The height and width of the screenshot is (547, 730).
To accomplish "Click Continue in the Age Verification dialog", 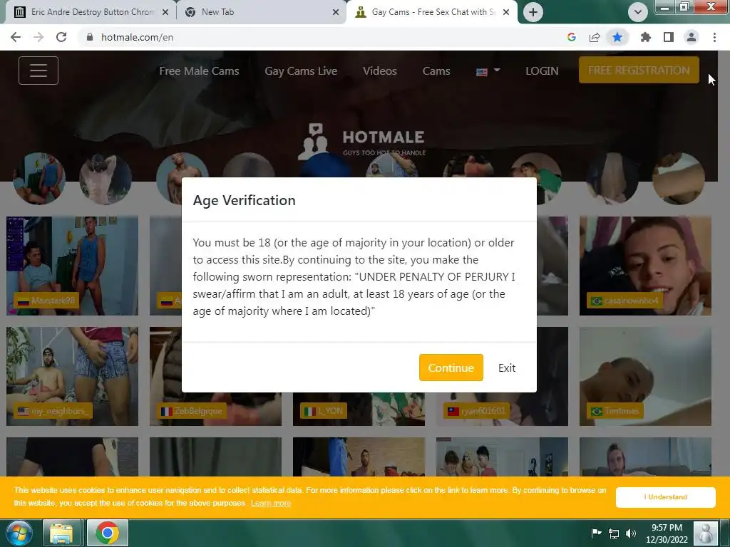I will [451, 368].
